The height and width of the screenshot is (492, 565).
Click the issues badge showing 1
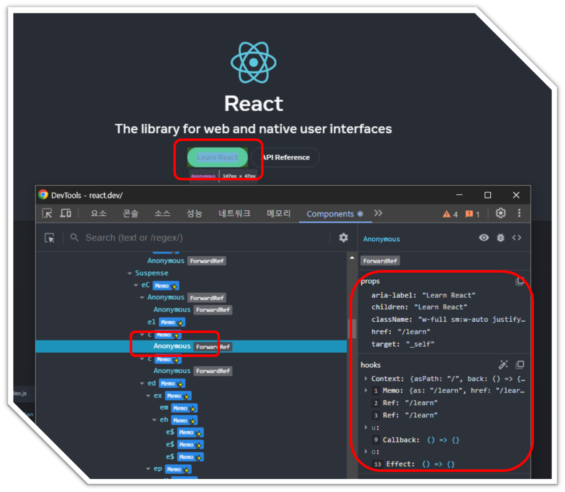pyautogui.click(x=472, y=214)
